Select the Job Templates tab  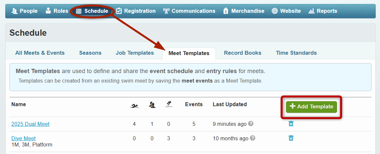[x=135, y=53]
